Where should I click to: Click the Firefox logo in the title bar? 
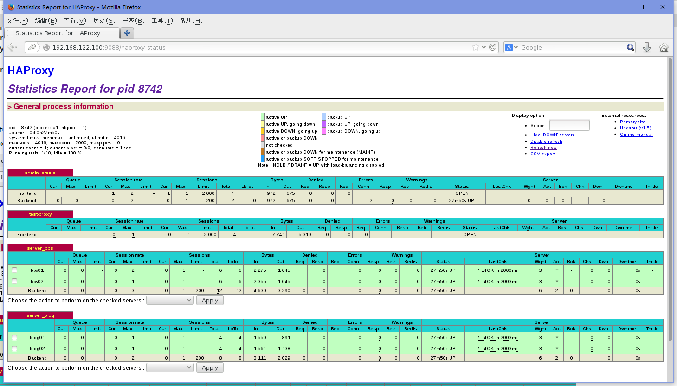11,7
